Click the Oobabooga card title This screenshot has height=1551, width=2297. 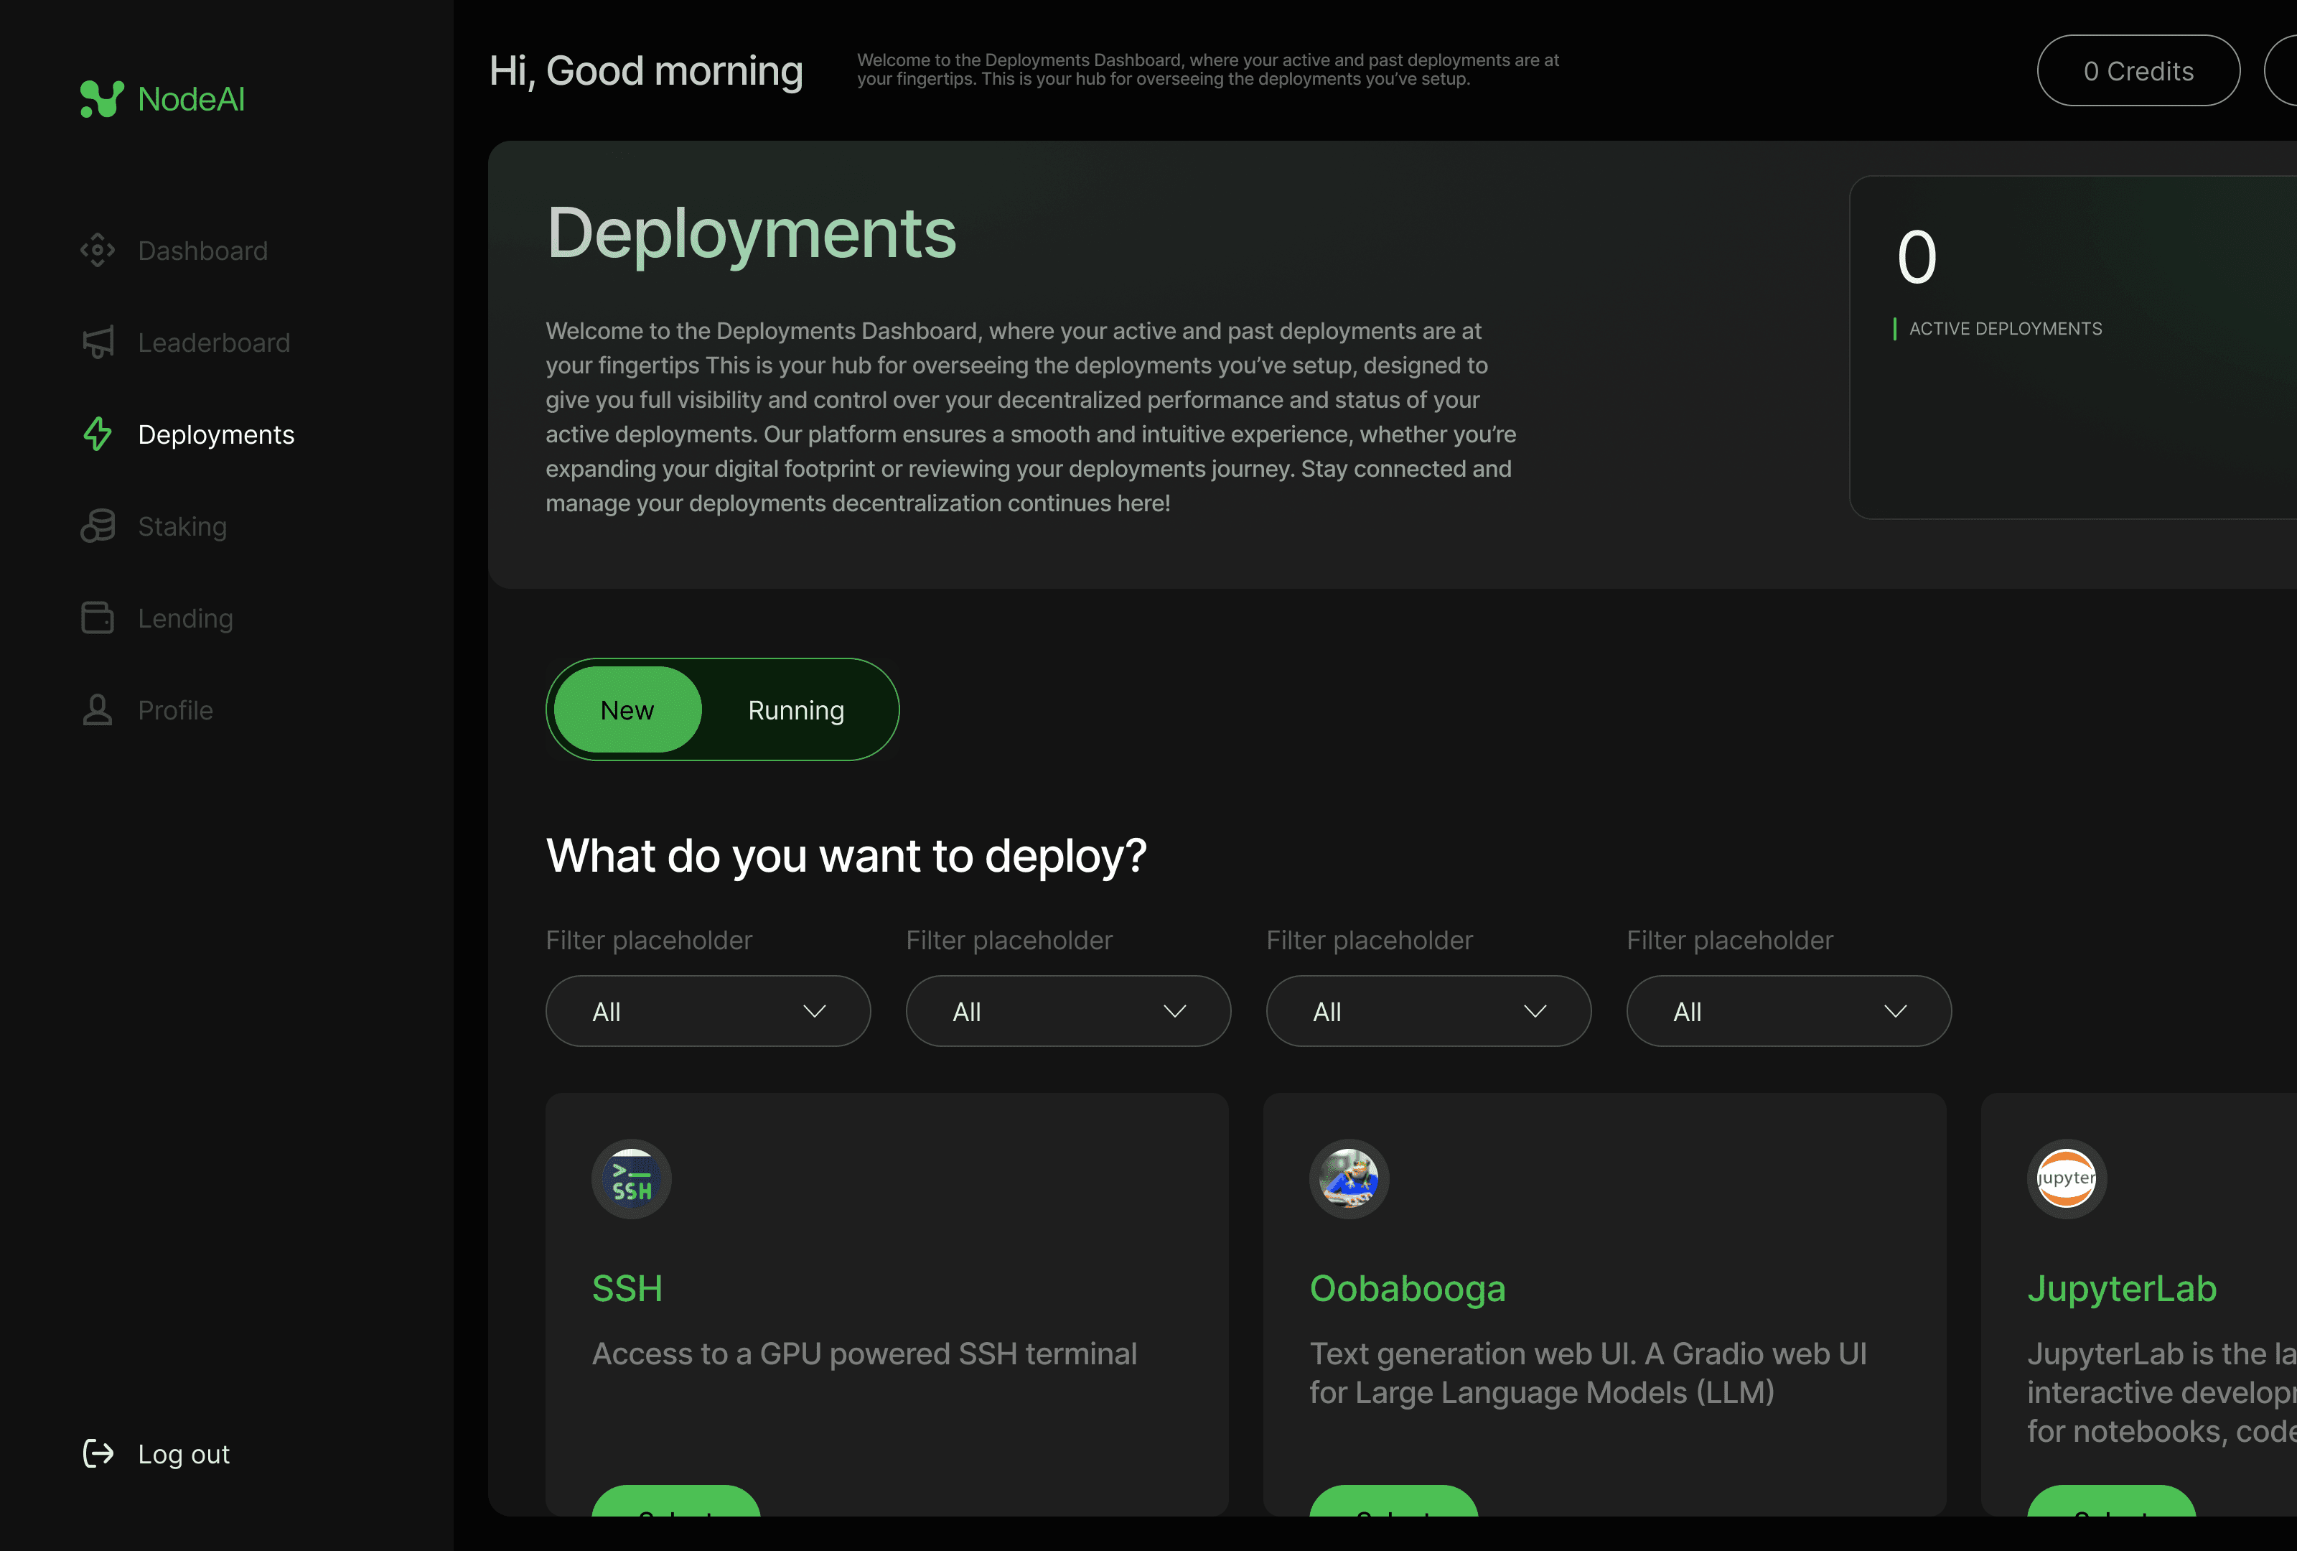(x=1406, y=1288)
